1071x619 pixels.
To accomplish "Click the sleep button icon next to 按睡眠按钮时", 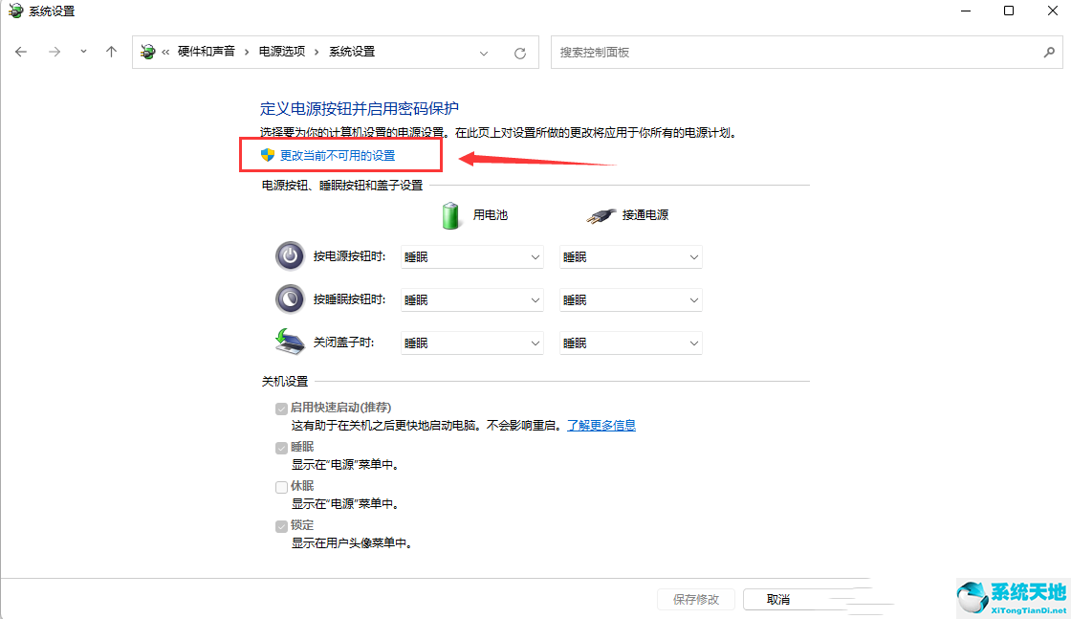I will (290, 299).
